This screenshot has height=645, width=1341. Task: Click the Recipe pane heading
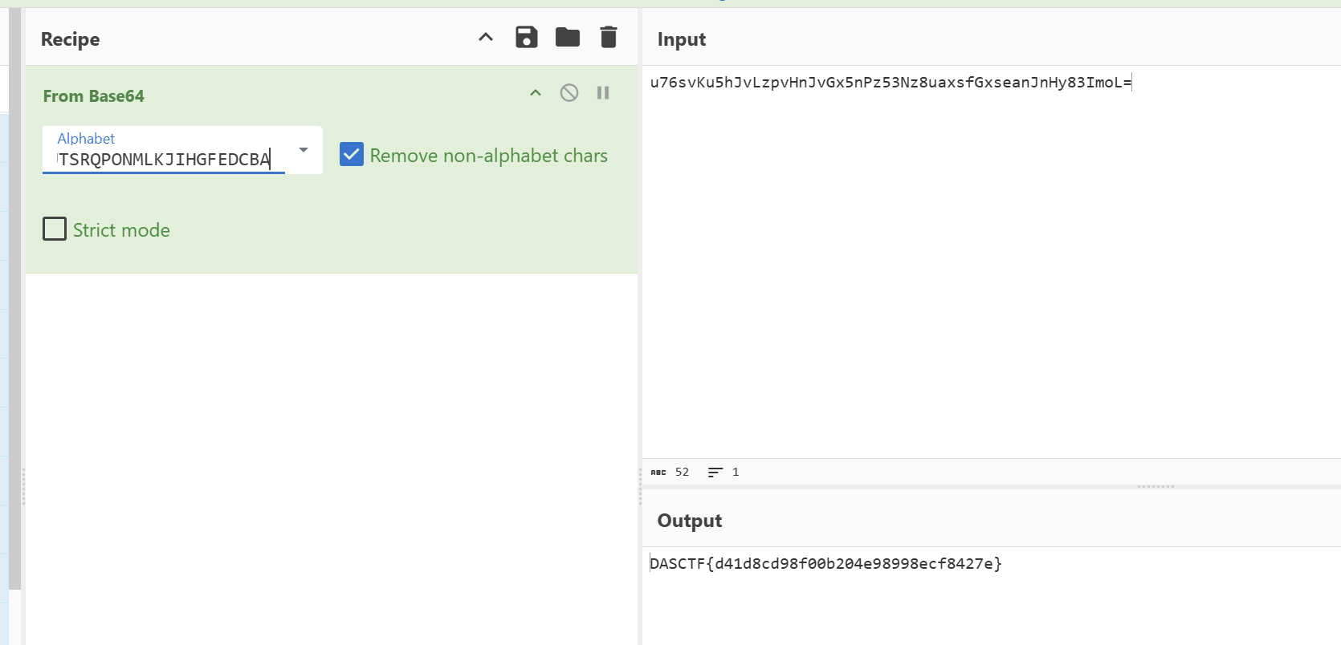(x=71, y=39)
